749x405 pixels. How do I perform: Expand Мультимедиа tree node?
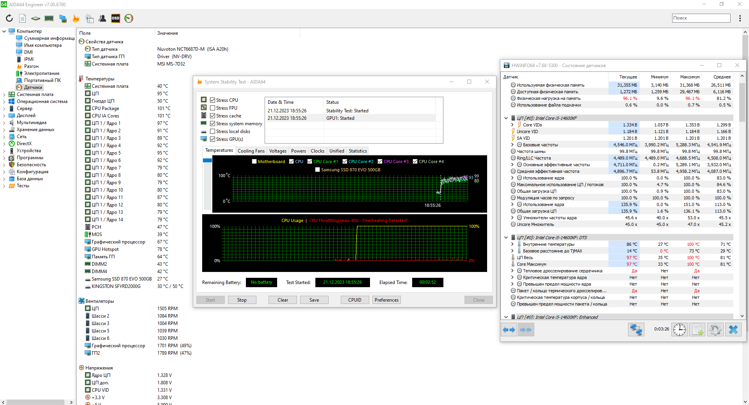(x=4, y=123)
